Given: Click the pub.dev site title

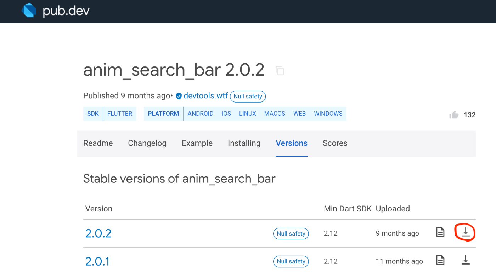Looking at the screenshot, I should (66, 11).
